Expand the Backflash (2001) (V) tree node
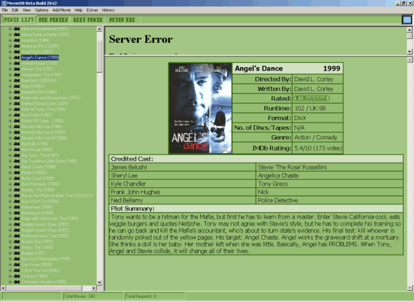The image size is (414, 302). pyautogui.click(x=10, y=80)
